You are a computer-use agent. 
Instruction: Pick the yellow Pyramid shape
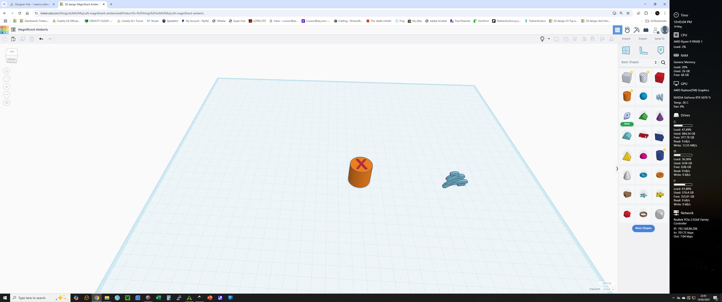[x=627, y=156]
